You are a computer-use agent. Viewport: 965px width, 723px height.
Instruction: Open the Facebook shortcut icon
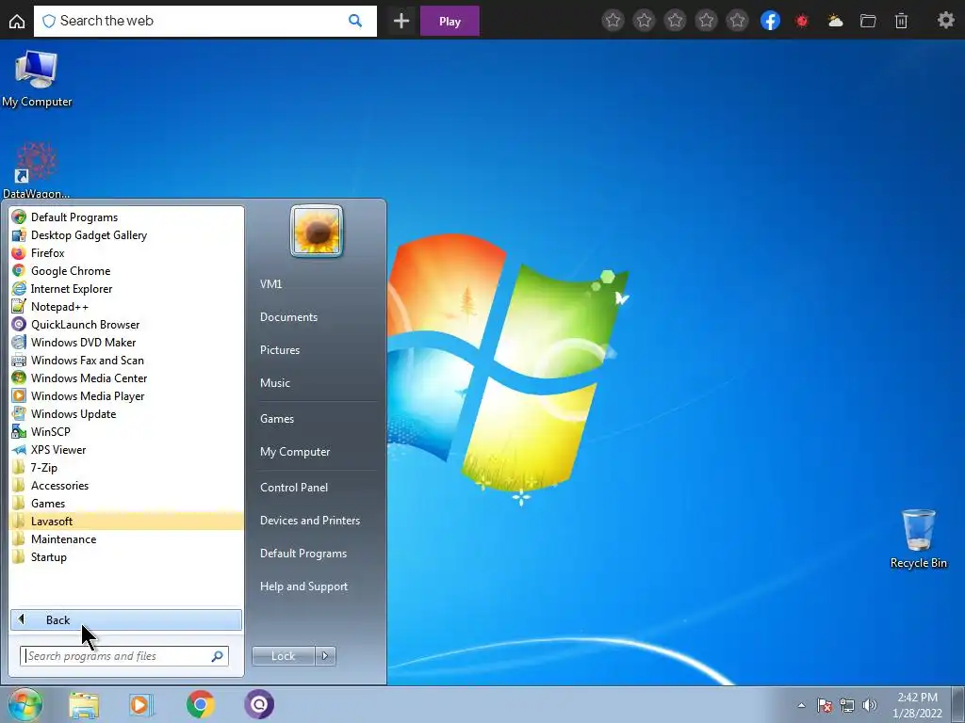click(x=770, y=21)
